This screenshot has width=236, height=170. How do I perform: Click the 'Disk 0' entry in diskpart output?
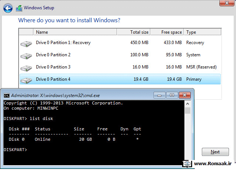click(17, 139)
